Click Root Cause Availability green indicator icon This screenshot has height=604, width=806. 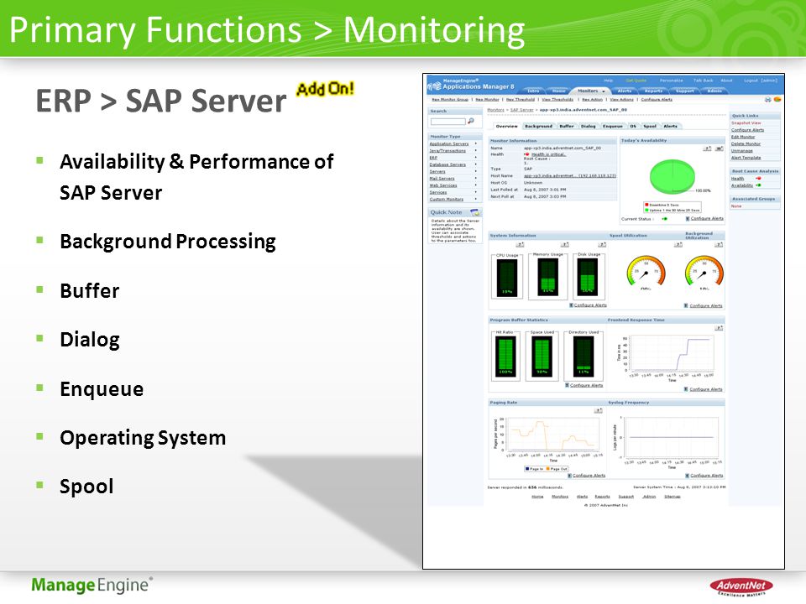(758, 185)
